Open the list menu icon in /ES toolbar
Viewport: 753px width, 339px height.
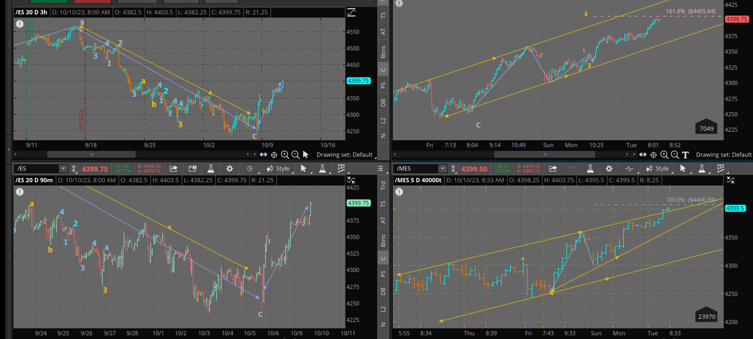pyautogui.click(x=380, y=169)
